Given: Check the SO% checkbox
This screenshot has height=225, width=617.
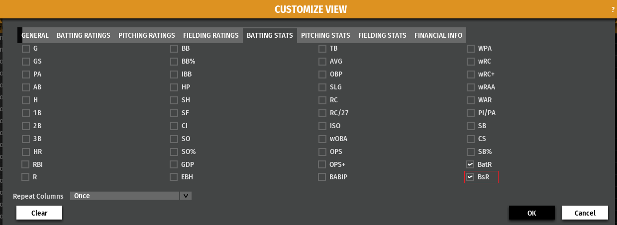Looking at the screenshot, I should click(x=174, y=151).
